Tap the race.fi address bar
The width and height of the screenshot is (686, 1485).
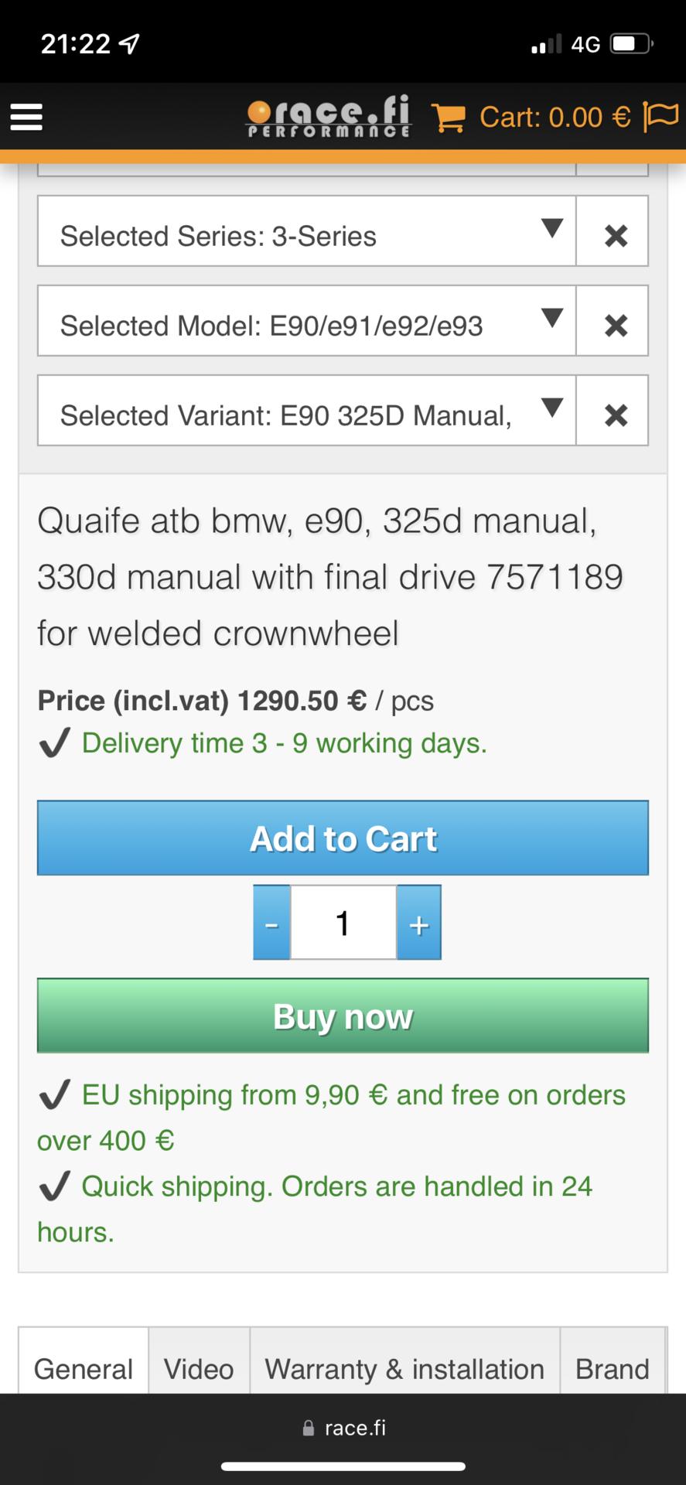[343, 1428]
